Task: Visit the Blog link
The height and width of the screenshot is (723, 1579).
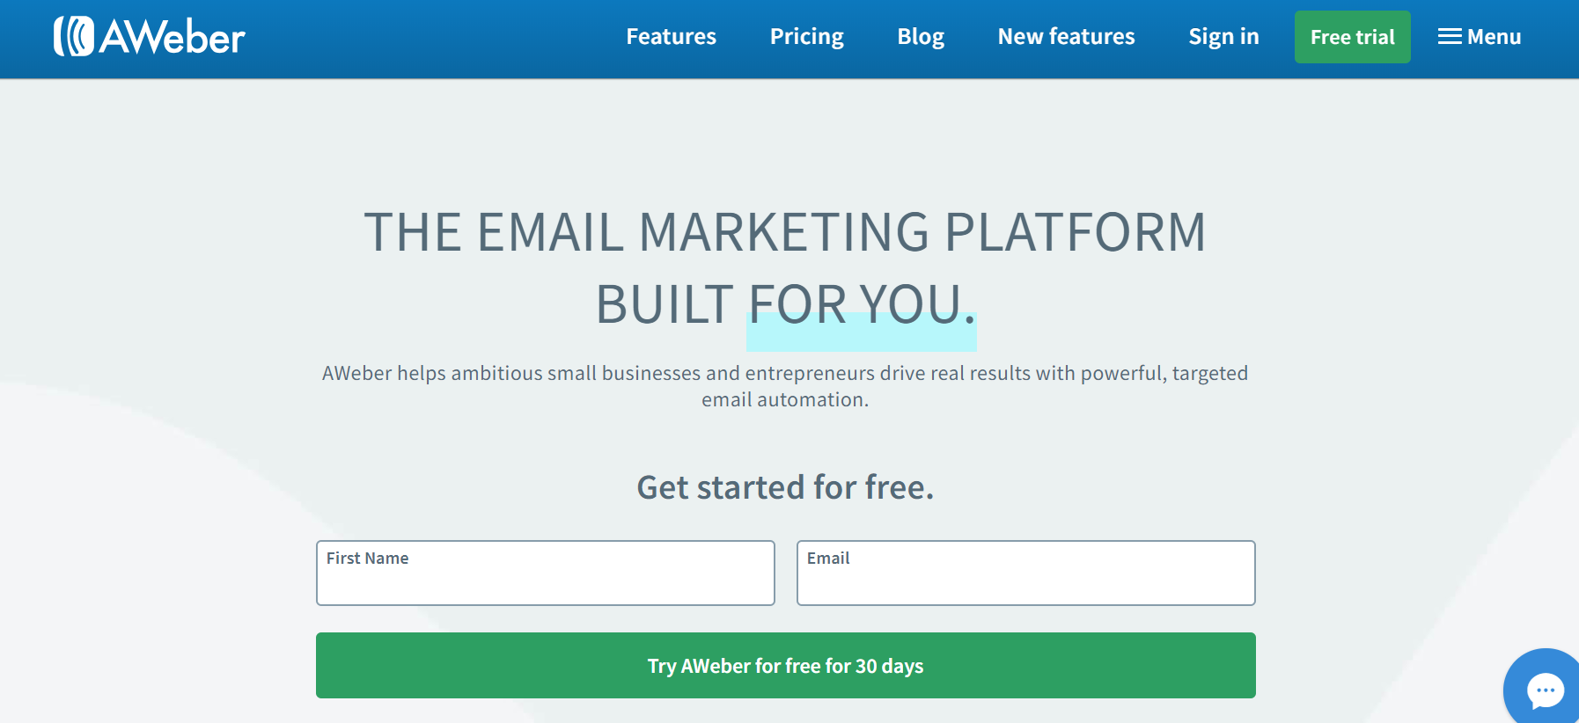Action: coord(921,37)
